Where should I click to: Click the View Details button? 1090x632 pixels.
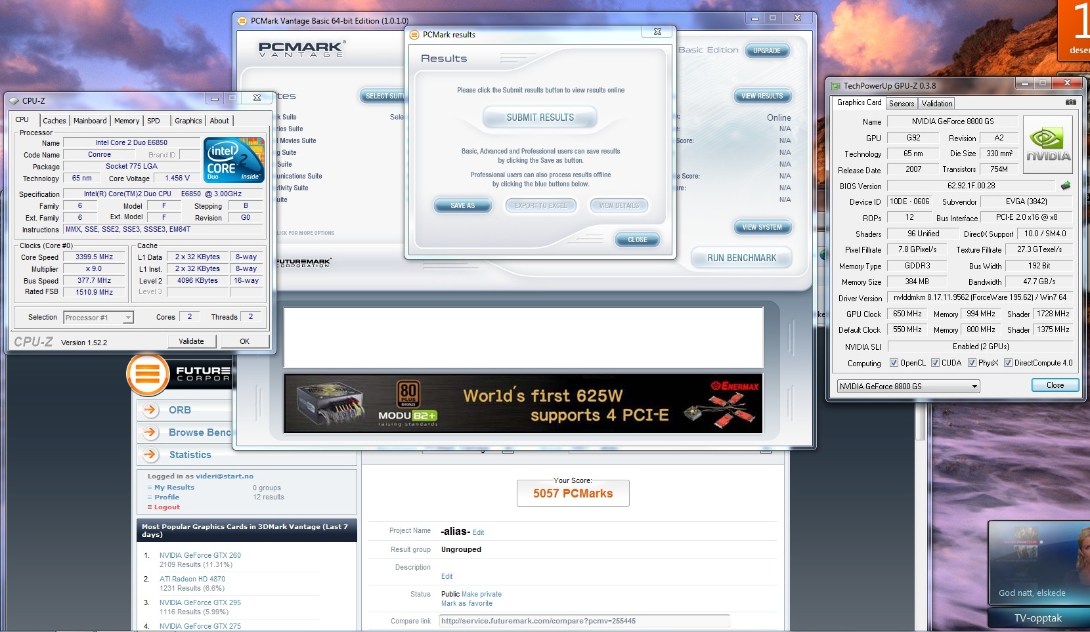[619, 205]
